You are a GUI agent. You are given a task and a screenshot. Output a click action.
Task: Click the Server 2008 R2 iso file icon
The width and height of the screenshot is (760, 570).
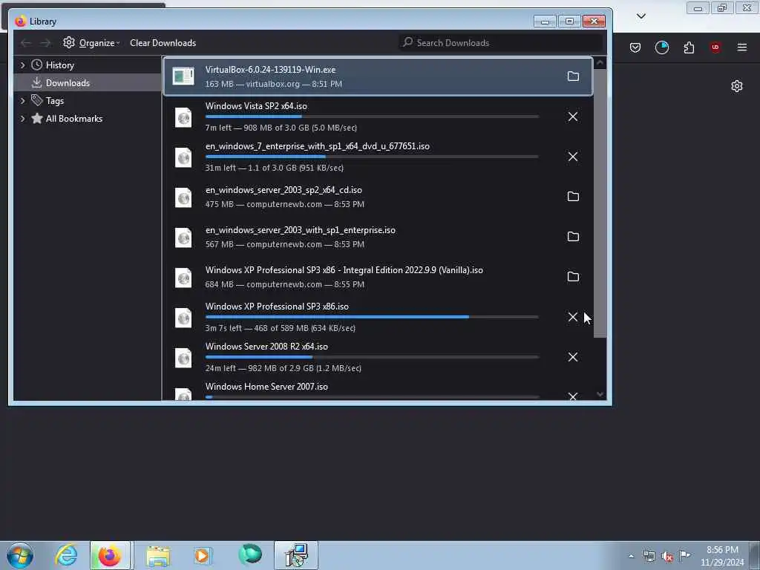183,358
